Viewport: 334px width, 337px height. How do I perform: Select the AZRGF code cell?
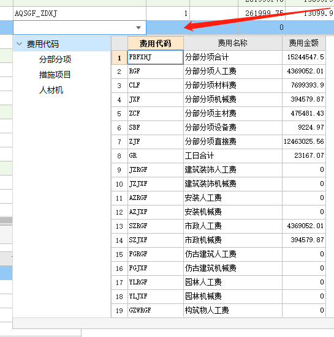pos(156,198)
